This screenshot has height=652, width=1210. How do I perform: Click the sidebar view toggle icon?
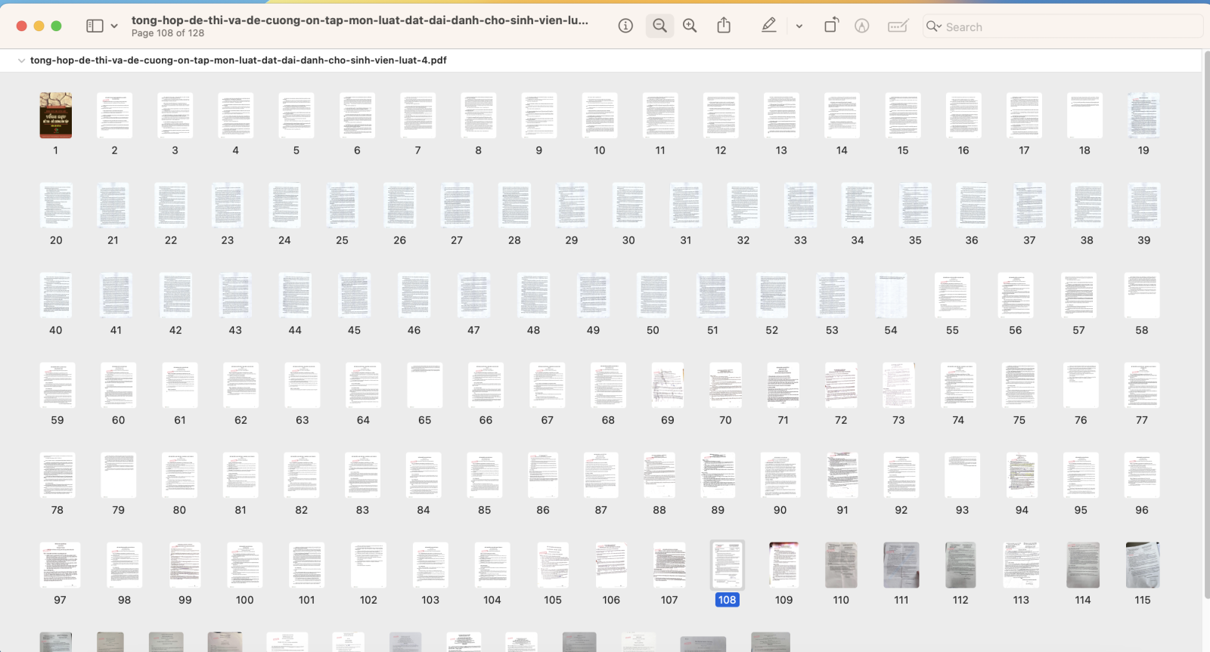tap(95, 26)
